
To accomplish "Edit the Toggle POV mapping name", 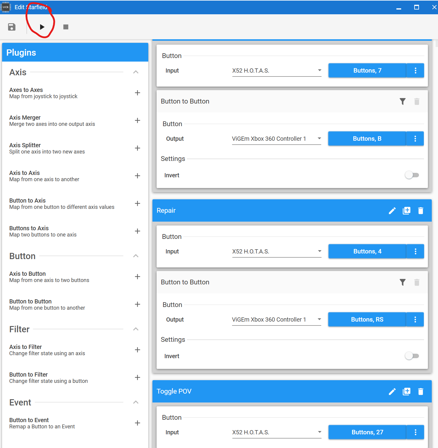I will pos(392,391).
